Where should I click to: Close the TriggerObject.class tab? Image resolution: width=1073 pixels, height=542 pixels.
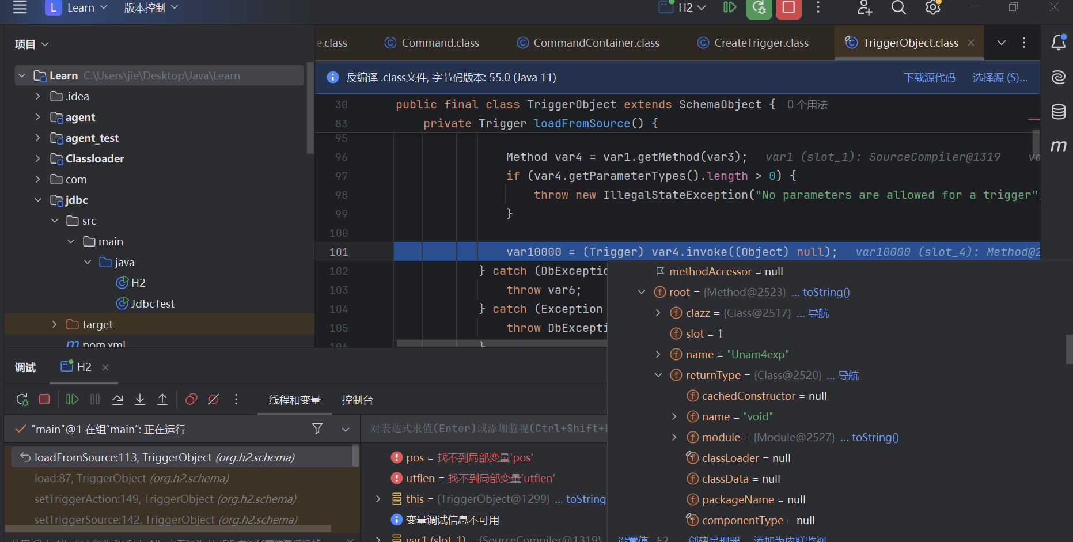(971, 43)
